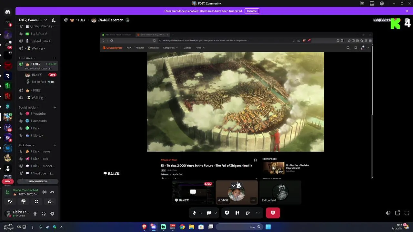
Task: Dismiss the streamer mode banner
Action: [x=407, y=11]
